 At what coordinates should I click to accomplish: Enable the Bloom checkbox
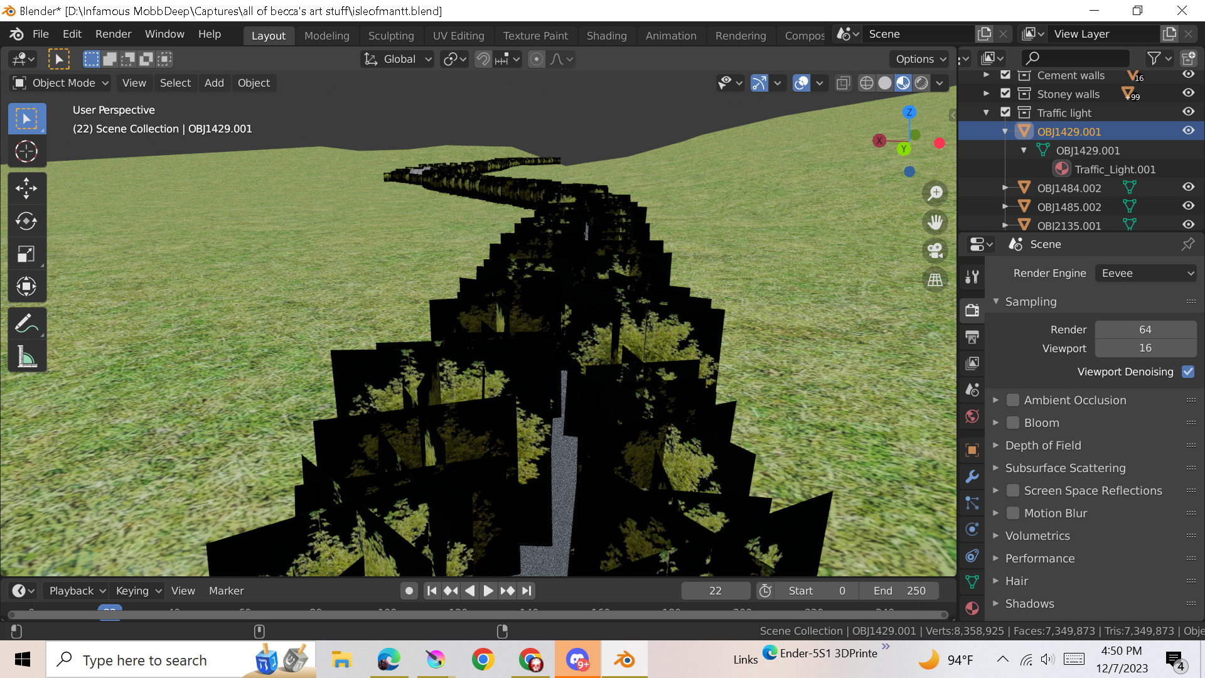[x=1012, y=422]
